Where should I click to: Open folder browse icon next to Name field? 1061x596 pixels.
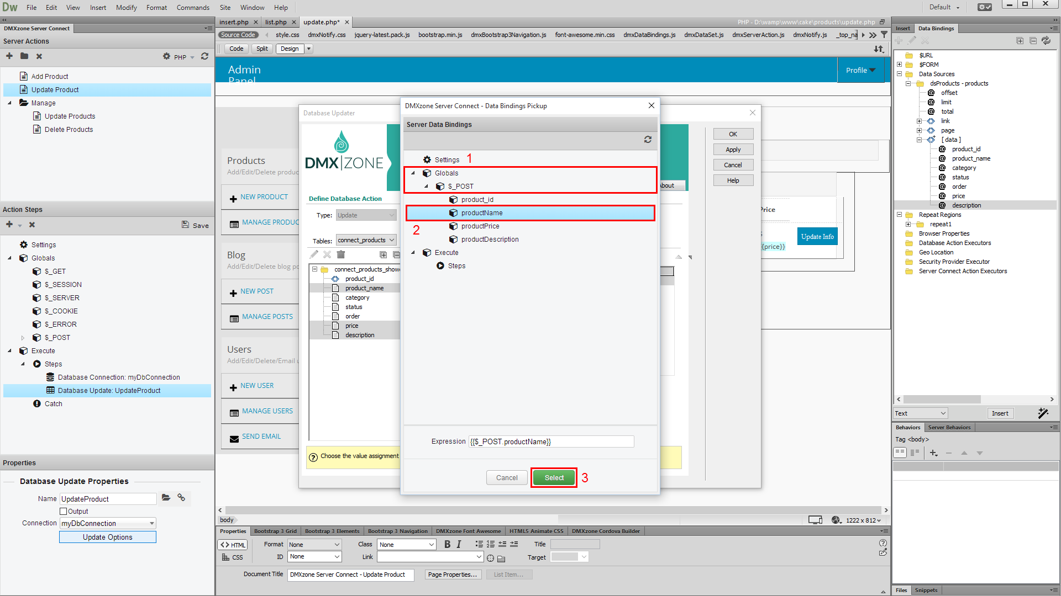[x=166, y=498]
